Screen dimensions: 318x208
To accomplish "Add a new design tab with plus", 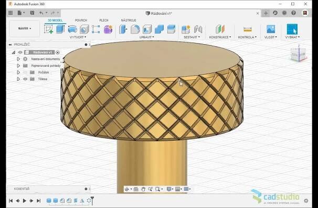I will click(x=266, y=13).
